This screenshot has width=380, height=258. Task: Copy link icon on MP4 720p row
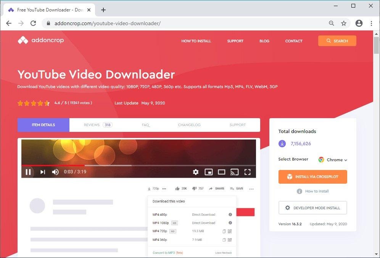pyautogui.click(x=224, y=231)
